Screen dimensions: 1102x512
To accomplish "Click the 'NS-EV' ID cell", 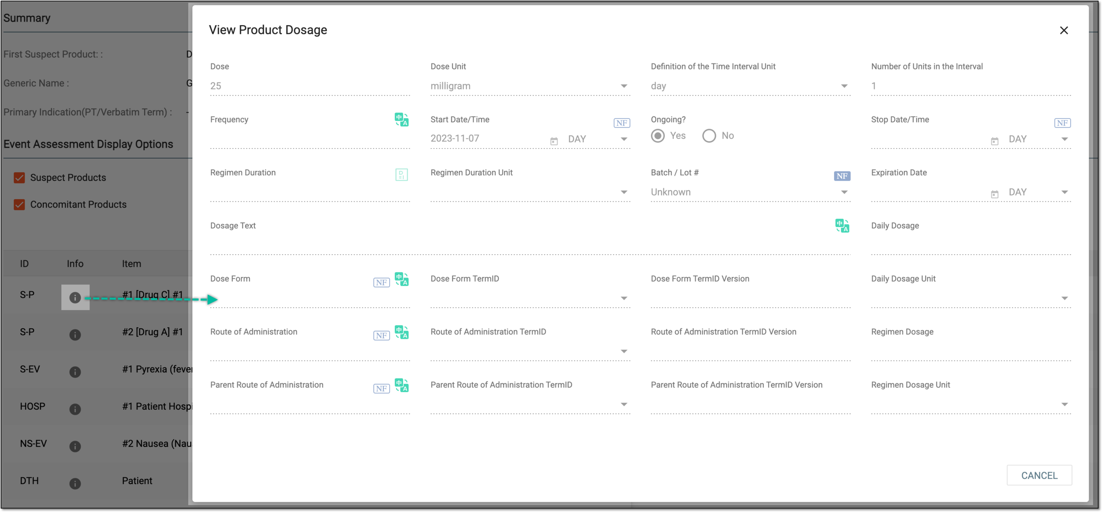I will (x=33, y=443).
